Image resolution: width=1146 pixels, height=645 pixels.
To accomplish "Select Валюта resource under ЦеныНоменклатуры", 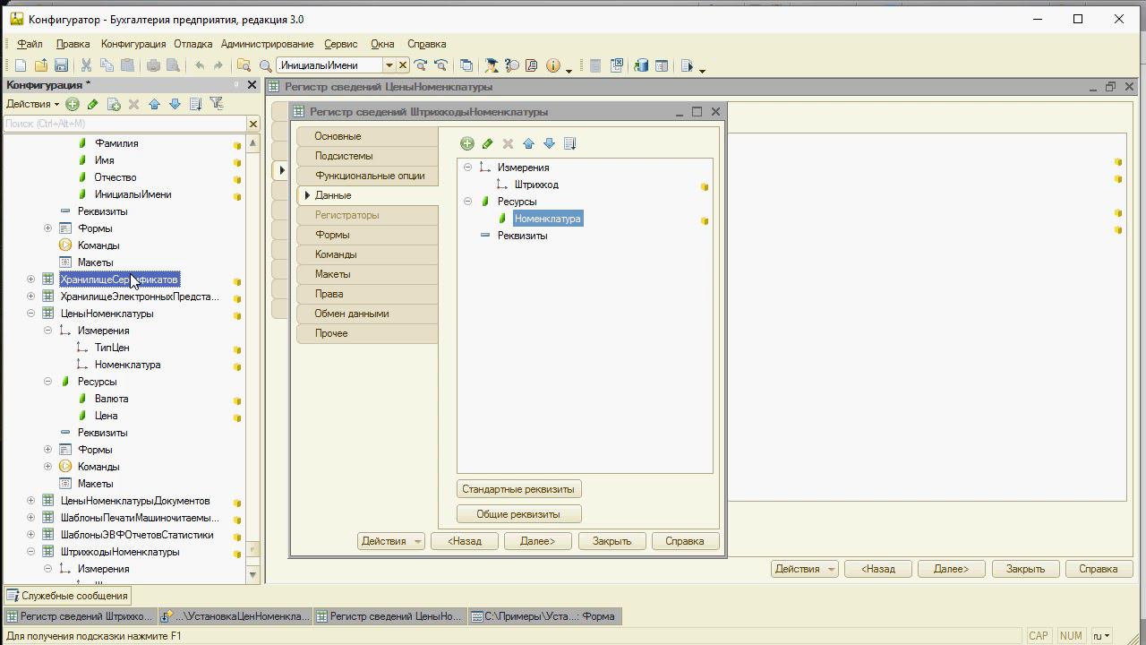I will click(111, 399).
